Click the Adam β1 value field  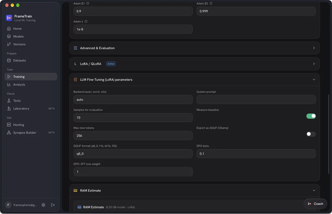(x=133, y=11)
